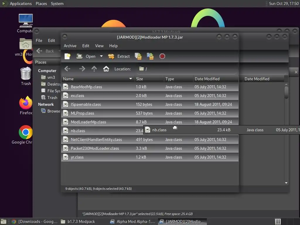This screenshot has height=225, width=300.
Task: Sort by the Size column header
Action: (x=149, y=79)
